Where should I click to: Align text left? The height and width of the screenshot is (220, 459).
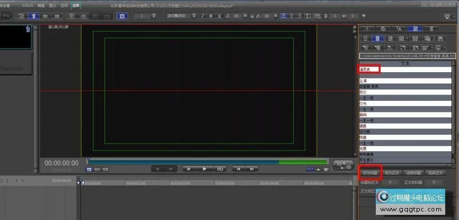[283, 16]
